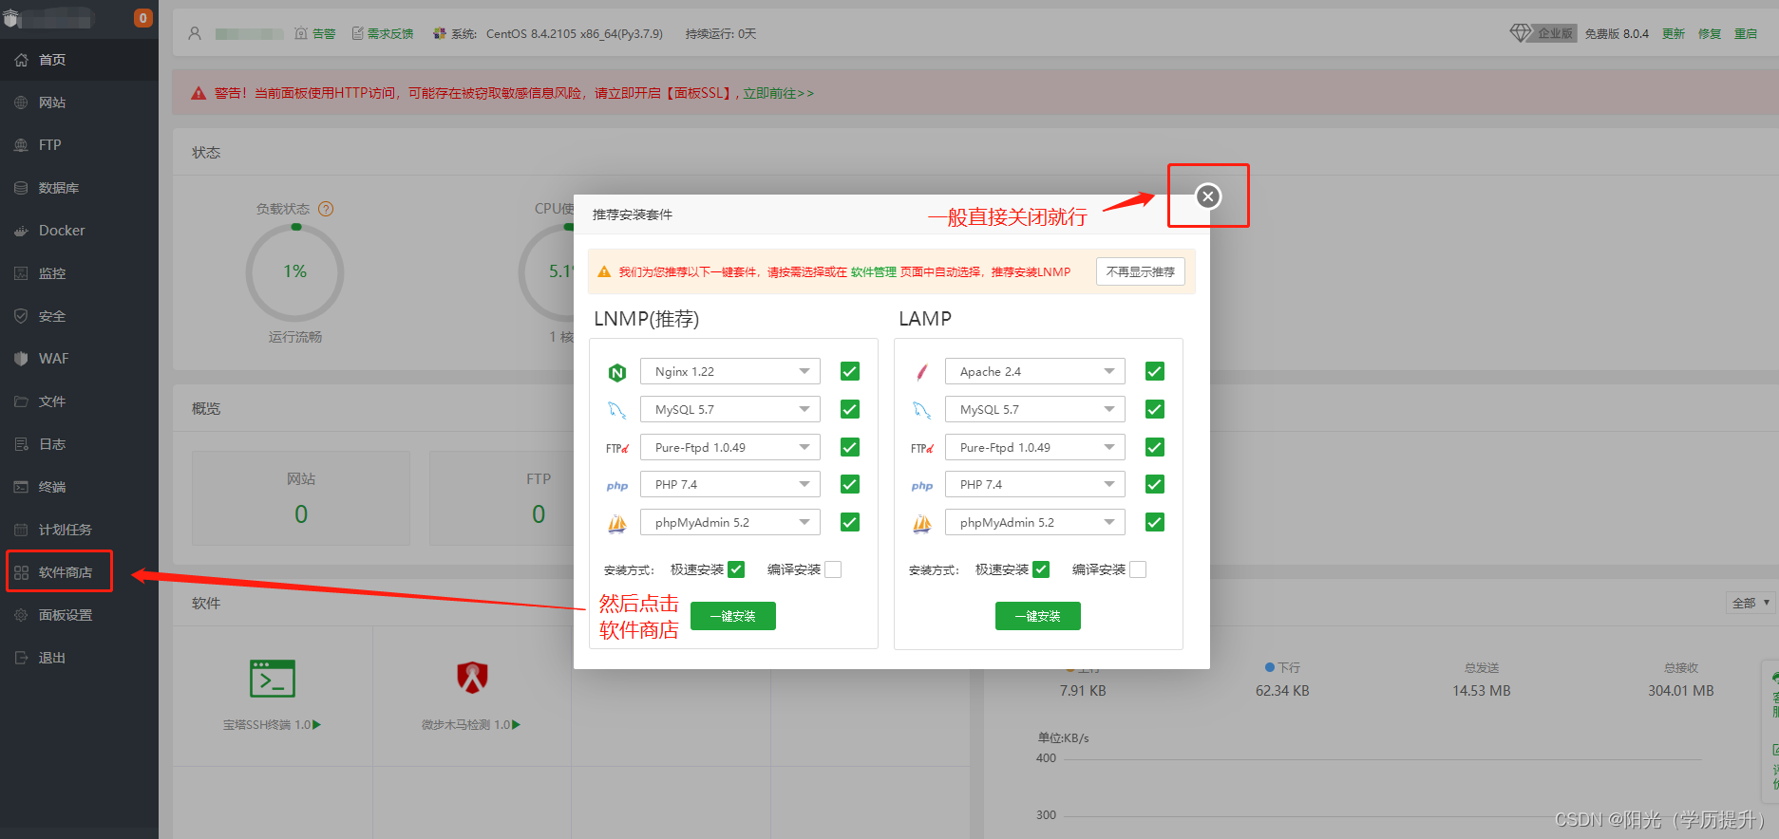Open the FTP sidebar item

click(79, 145)
